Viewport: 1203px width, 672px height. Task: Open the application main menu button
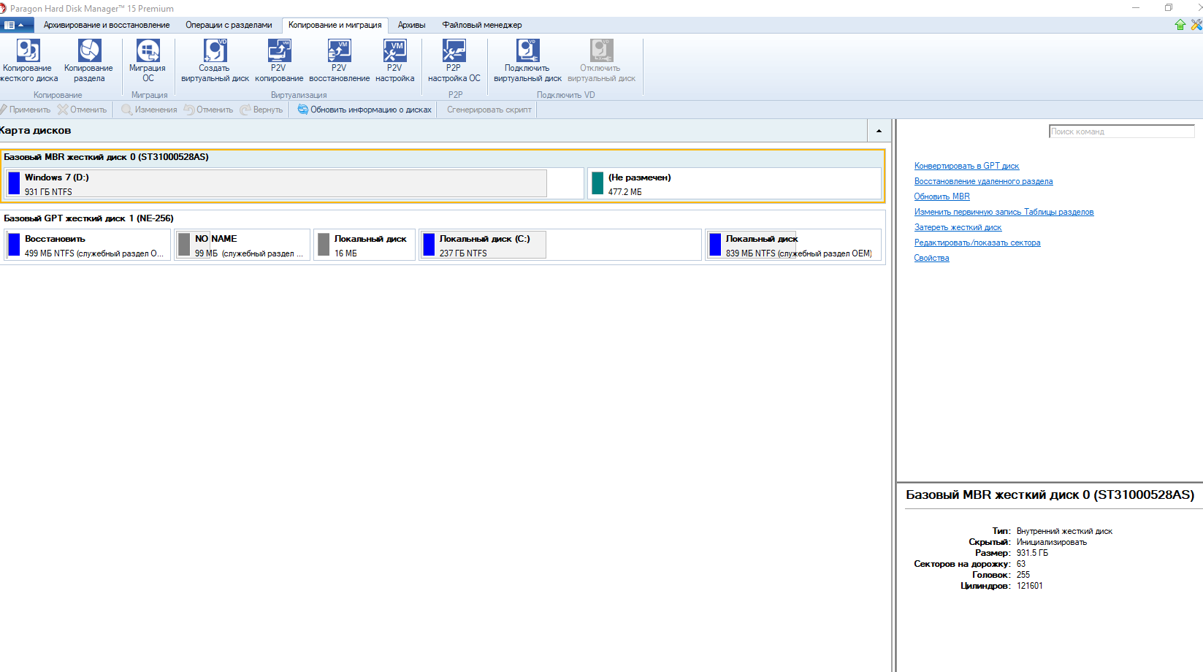[x=16, y=25]
